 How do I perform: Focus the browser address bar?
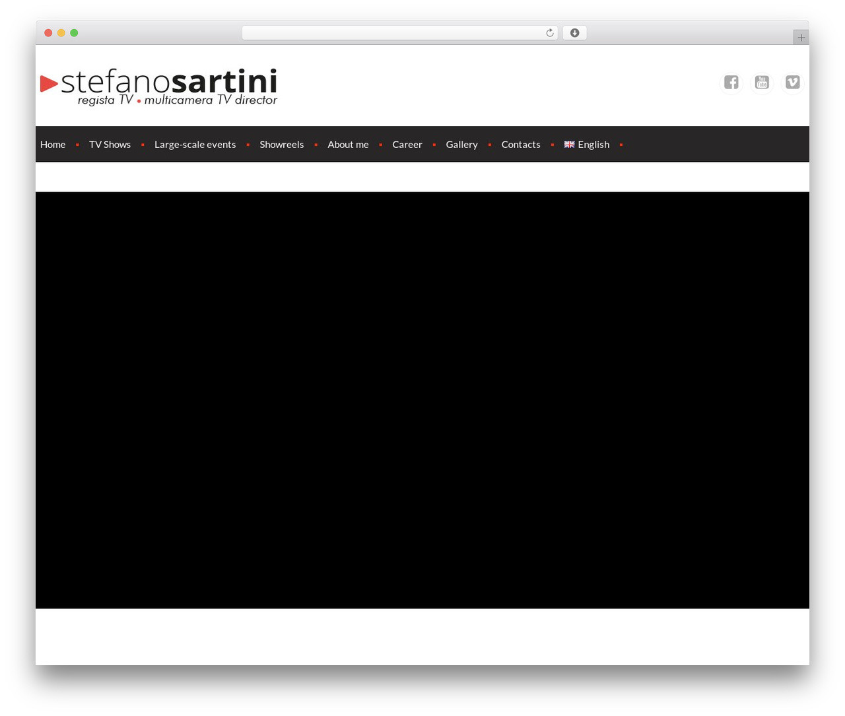399,33
